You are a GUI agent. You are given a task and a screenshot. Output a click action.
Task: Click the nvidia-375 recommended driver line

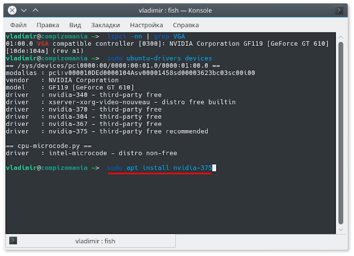[x=107, y=131]
